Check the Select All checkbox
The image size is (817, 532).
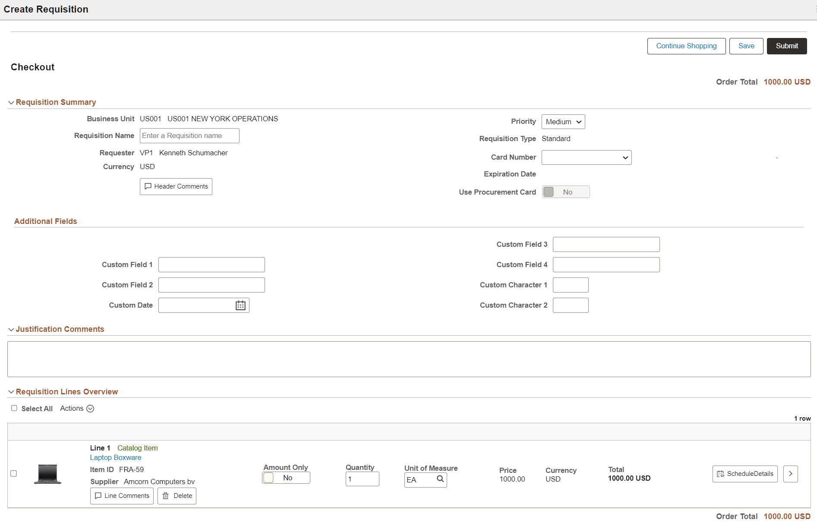[14, 408]
